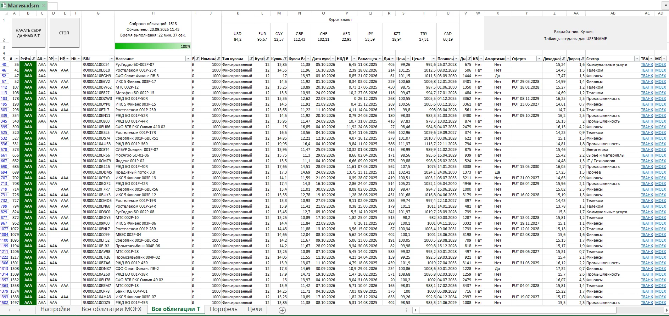Open ТБАНК link for Кредитный поток 3.0
669x316 pixels.
(647, 172)
